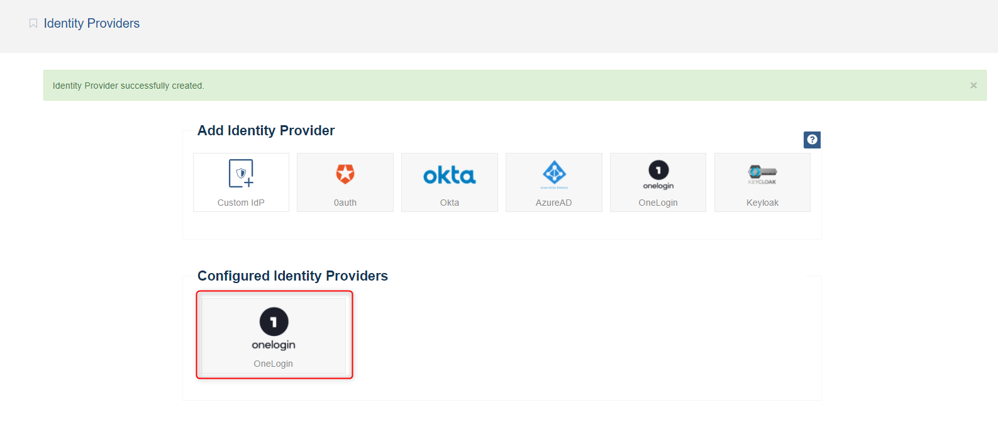The width and height of the screenshot is (998, 424).
Task: Dismiss the success alert with the X
Action: 973,86
